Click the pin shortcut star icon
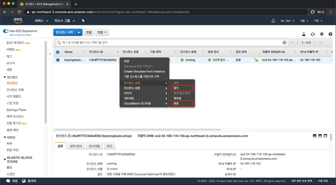 [x=83, y=21]
